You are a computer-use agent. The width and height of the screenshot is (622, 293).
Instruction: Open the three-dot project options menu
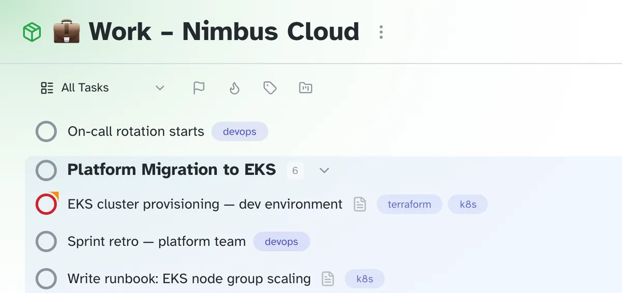click(x=381, y=32)
